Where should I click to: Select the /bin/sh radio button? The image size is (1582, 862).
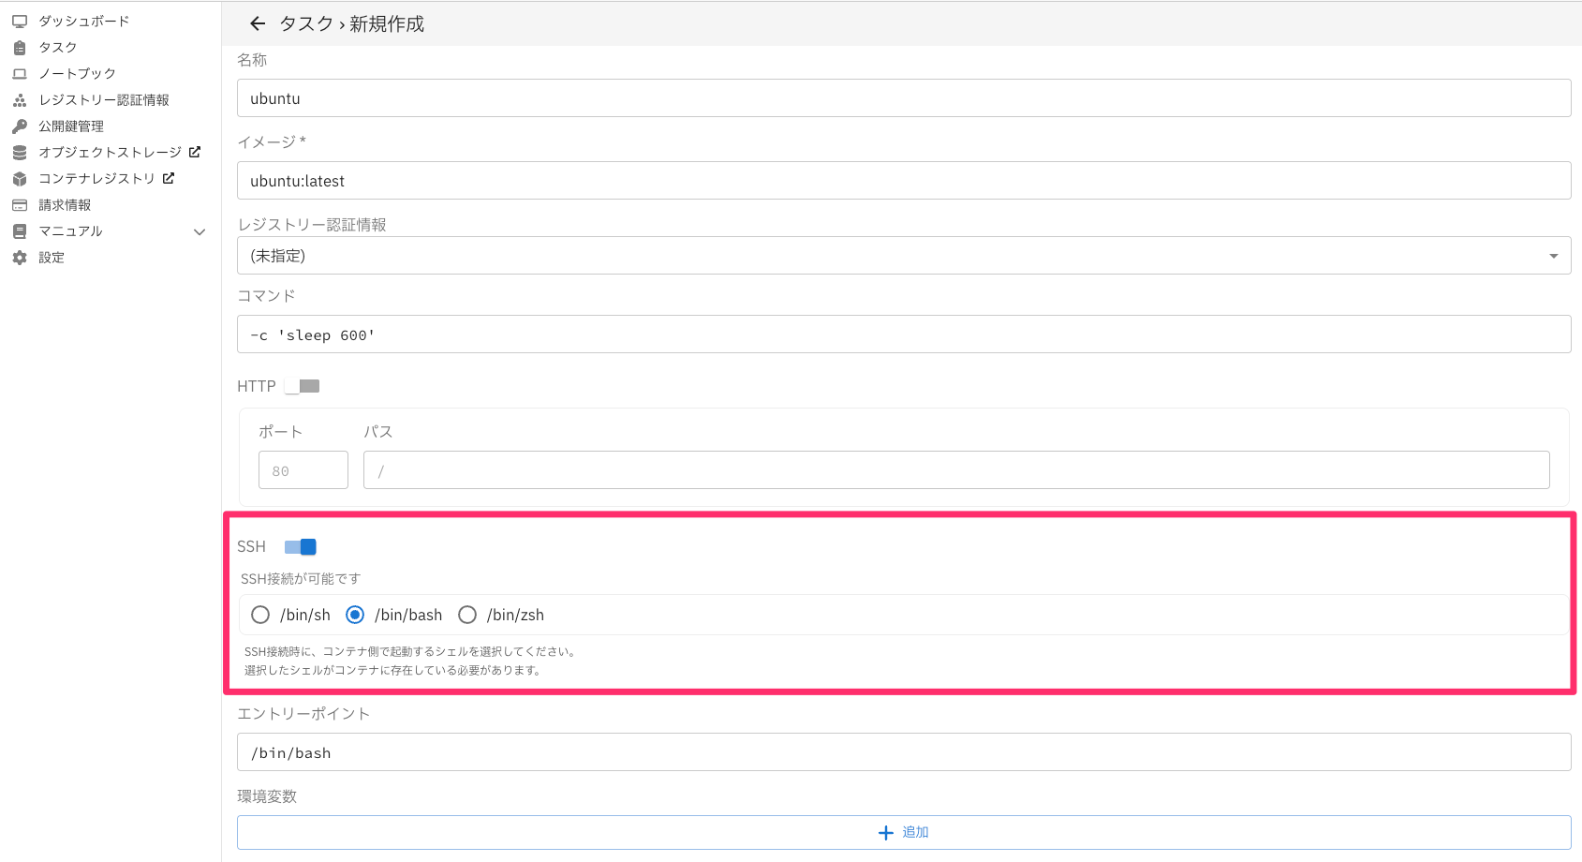(260, 615)
